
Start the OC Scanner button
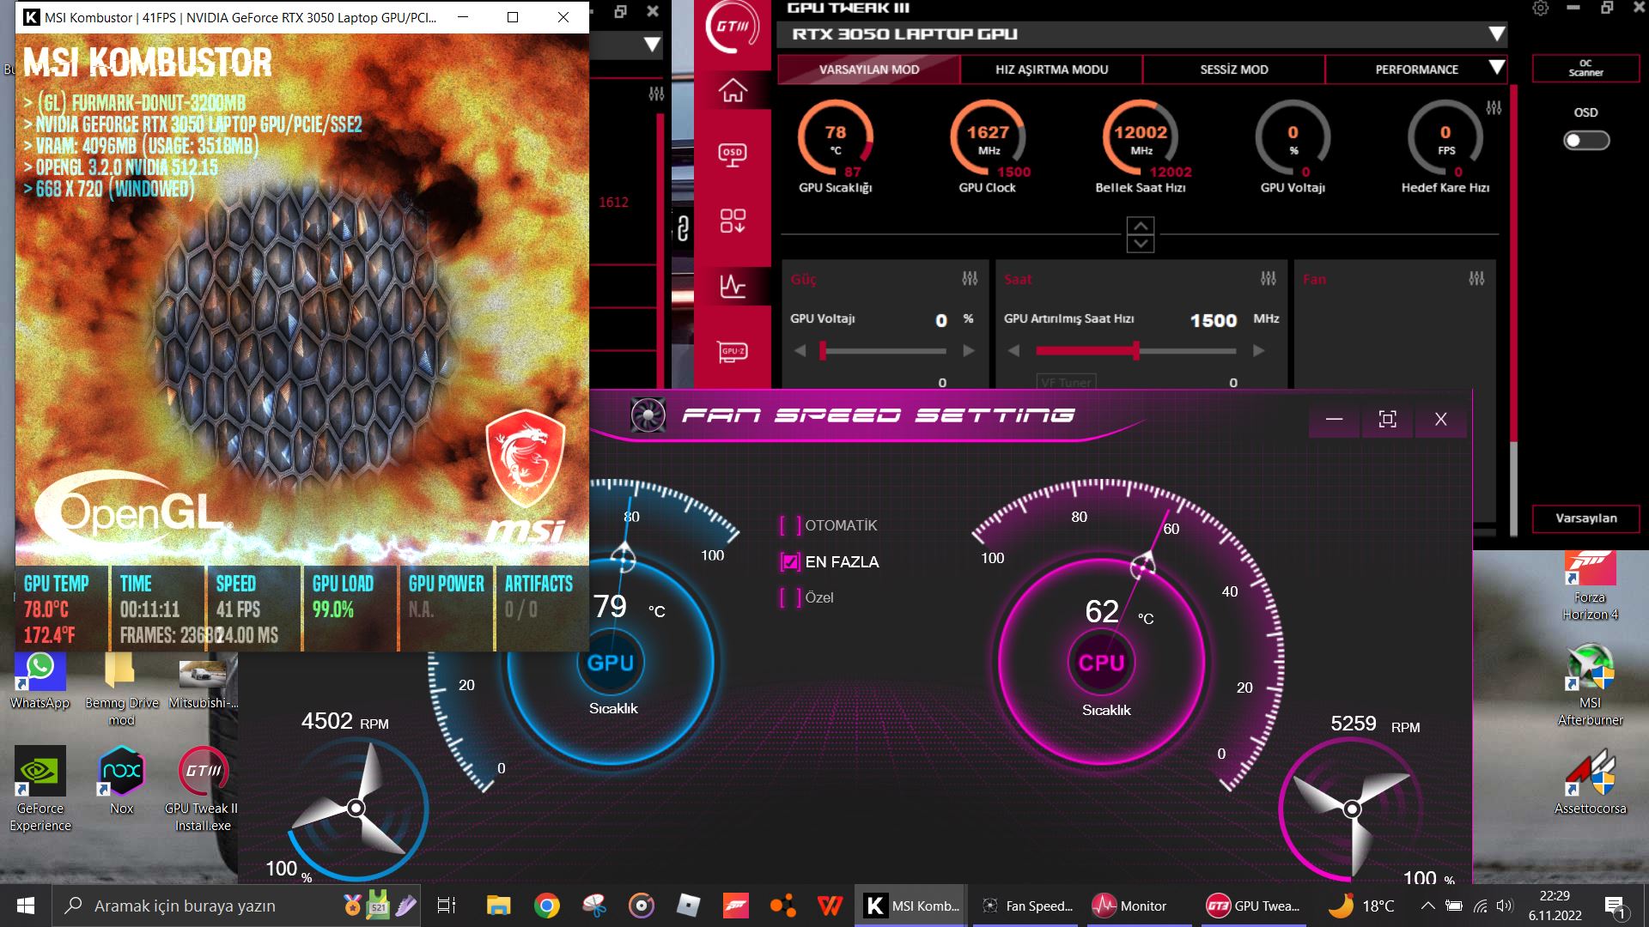1585,69
